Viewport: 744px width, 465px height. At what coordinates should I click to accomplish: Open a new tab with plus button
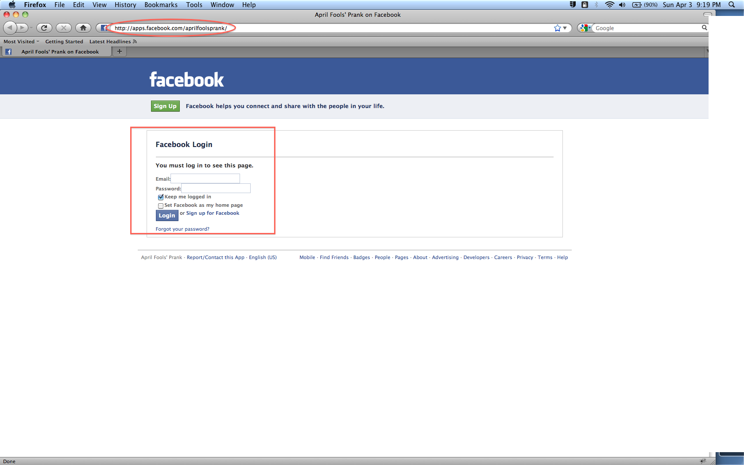click(x=120, y=51)
